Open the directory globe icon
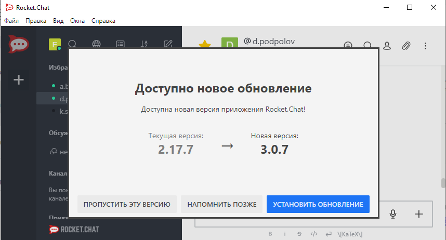This screenshot has width=446, height=240. tap(96, 44)
